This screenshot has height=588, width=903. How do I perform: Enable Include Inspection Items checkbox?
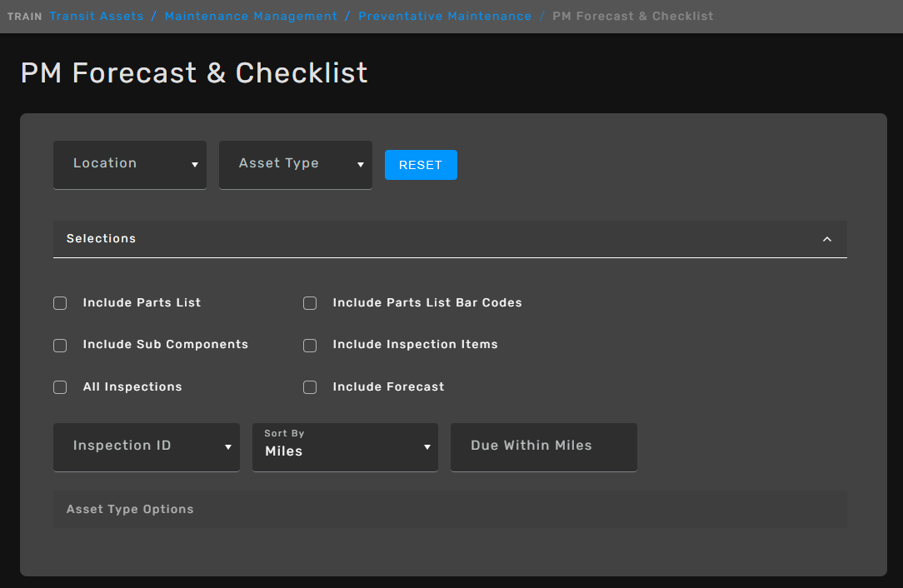coord(310,345)
